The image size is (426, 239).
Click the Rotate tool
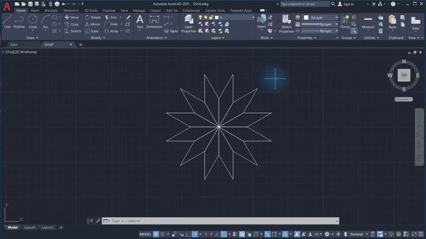[x=93, y=17]
